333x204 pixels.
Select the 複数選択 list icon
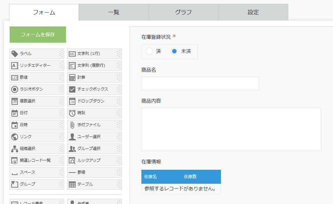(15, 101)
